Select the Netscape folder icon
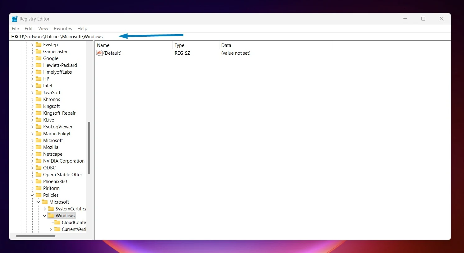464x253 pixels. pyautogui.click(x=39, y=154)
